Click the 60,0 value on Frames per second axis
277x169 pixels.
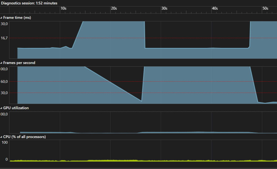4,81
